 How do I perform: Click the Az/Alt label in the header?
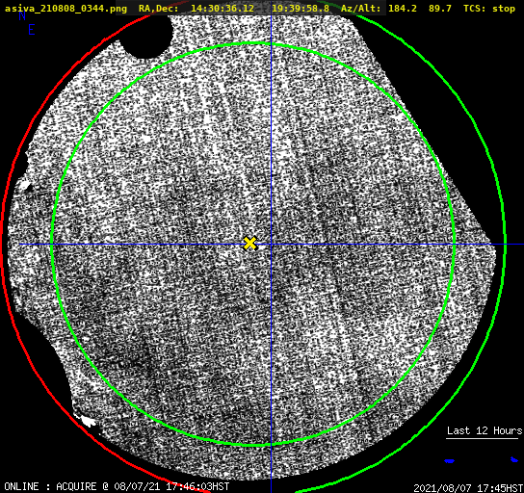pos(360,9)
